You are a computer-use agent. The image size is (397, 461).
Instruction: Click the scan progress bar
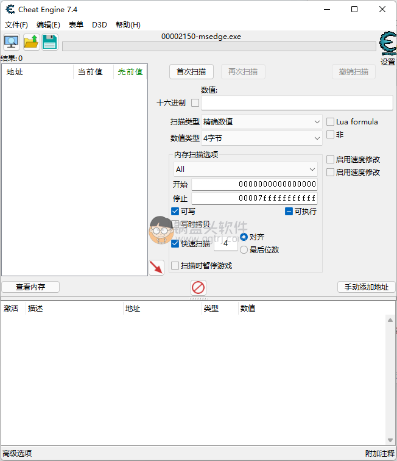[x=219, y=46]
